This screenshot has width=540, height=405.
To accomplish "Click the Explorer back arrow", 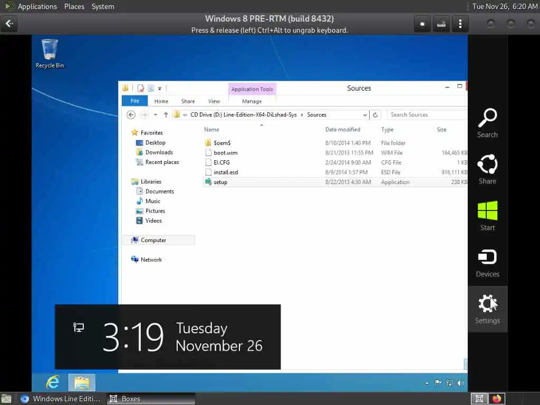I will tap(131, 114).
